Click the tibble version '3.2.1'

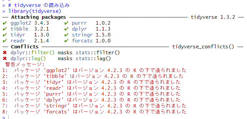click(42, 29)
